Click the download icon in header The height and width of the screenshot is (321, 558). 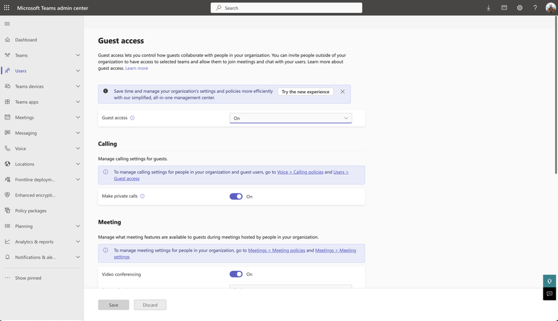click(x=488, y=8)
